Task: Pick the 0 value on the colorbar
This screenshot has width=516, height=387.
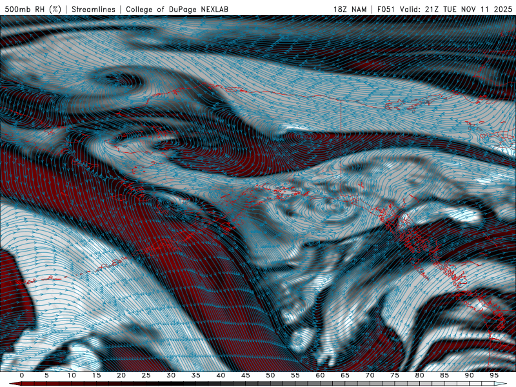Action: click(22, 375)
